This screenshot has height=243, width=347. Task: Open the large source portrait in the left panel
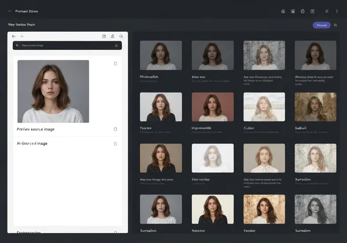point(53,91)
